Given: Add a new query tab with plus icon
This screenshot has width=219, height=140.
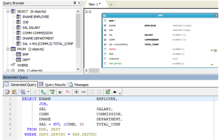Looking at the screenshot, I should tap(111, 5).
